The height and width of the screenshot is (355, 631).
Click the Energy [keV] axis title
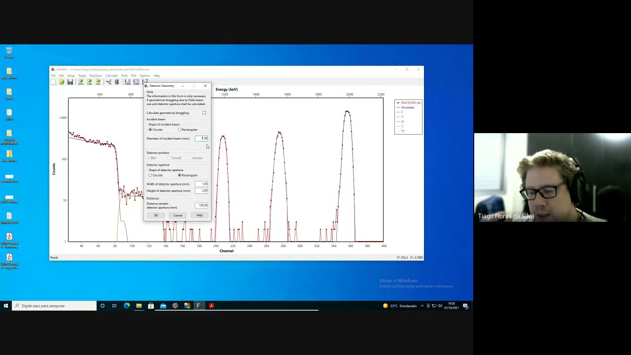tap(226, 89)
